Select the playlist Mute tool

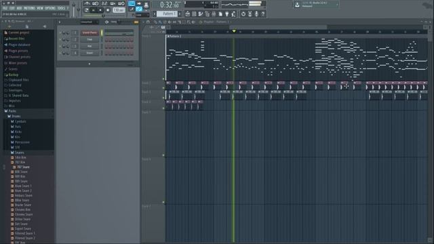pos(170,22)
